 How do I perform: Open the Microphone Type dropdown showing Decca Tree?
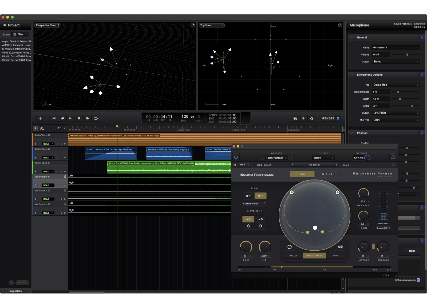coord(396,85)
